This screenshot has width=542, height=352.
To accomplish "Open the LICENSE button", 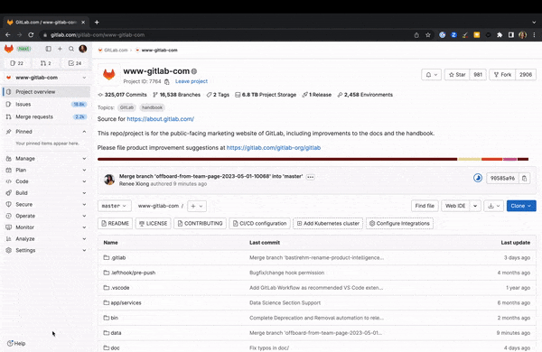I will pyautogui.click(x=153, y=224).
